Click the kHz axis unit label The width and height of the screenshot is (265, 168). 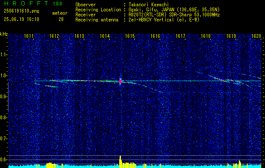tap(4, 34)
